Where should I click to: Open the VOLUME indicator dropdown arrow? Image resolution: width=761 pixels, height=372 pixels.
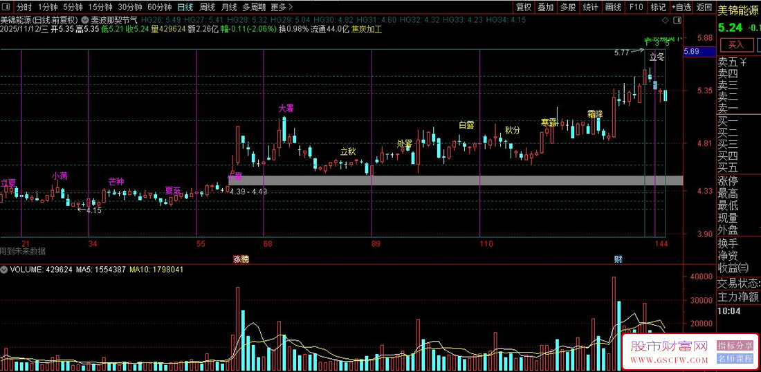tap(4, 269)
